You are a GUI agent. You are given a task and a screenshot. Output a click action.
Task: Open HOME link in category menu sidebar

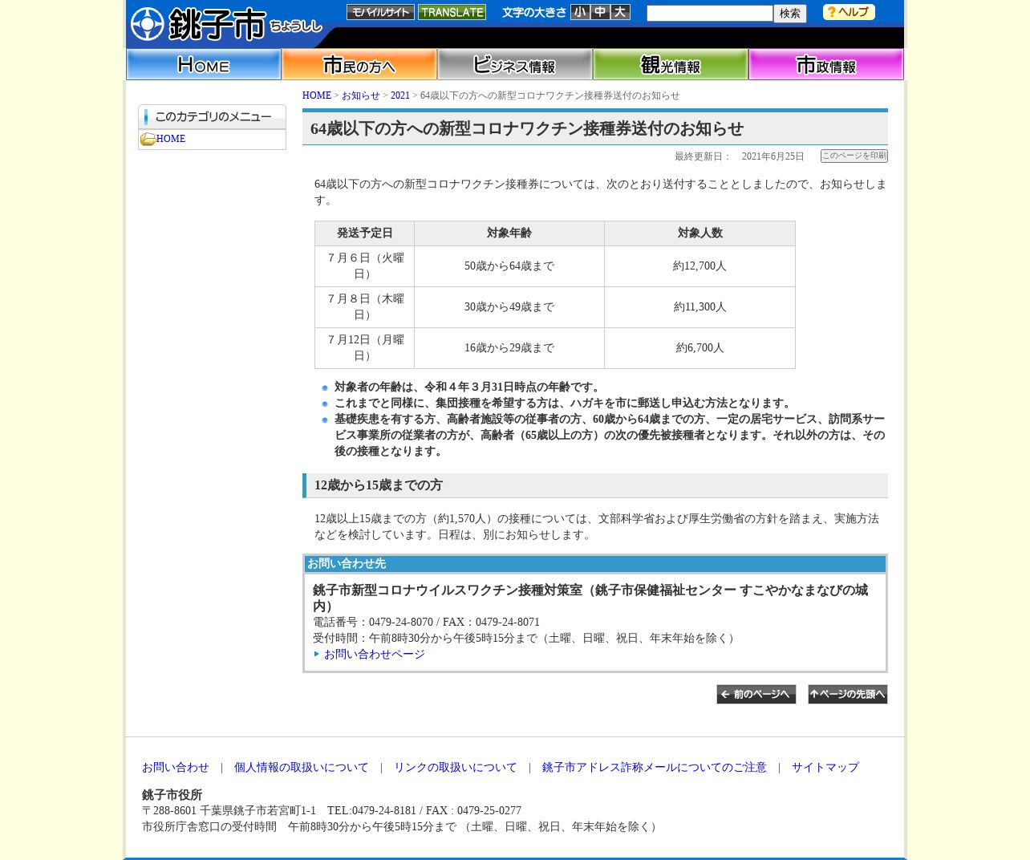click(171, 139)
